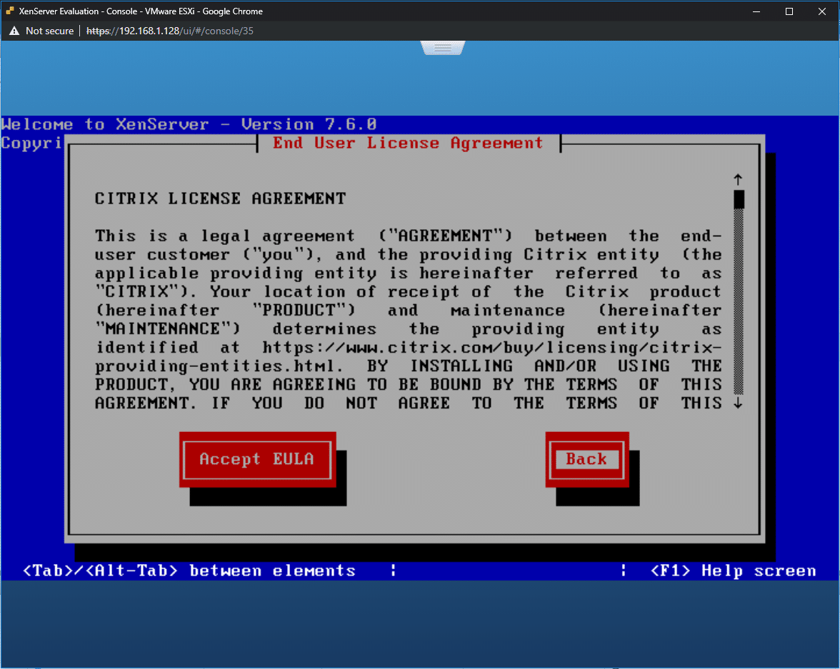
Task: Click the EULA scroll up arrow
Action: [739, 179]
